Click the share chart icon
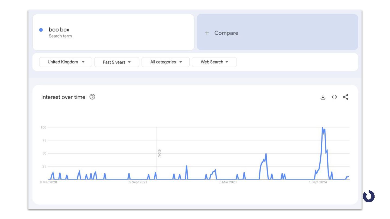 click(346, 97)
